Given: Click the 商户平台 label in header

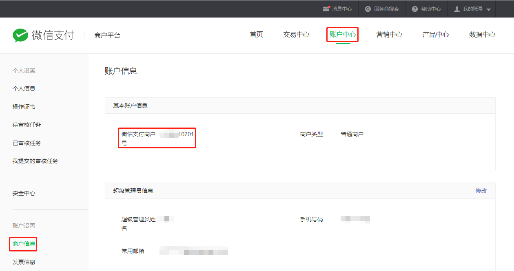Looking at the screenshot, I should (x=107, y=35).
